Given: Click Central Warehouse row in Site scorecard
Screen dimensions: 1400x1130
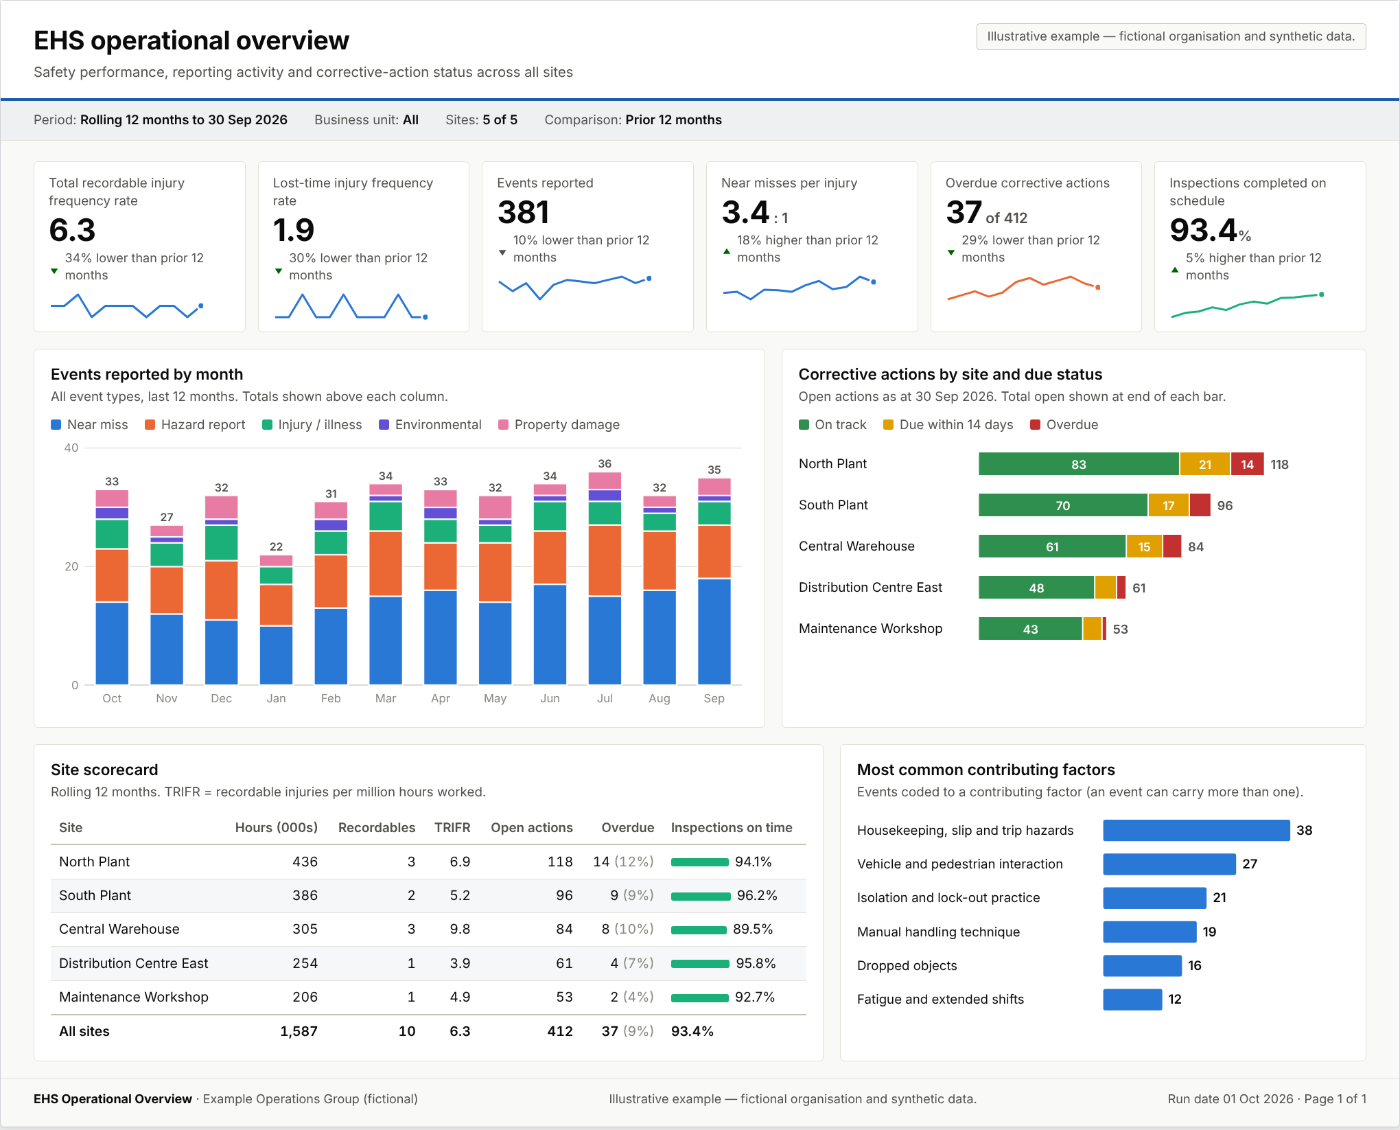Looking at the screenshot, I should pos(428,930).
